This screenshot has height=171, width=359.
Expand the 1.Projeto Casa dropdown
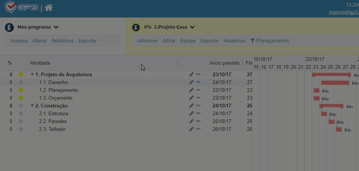tap(192, 27)
